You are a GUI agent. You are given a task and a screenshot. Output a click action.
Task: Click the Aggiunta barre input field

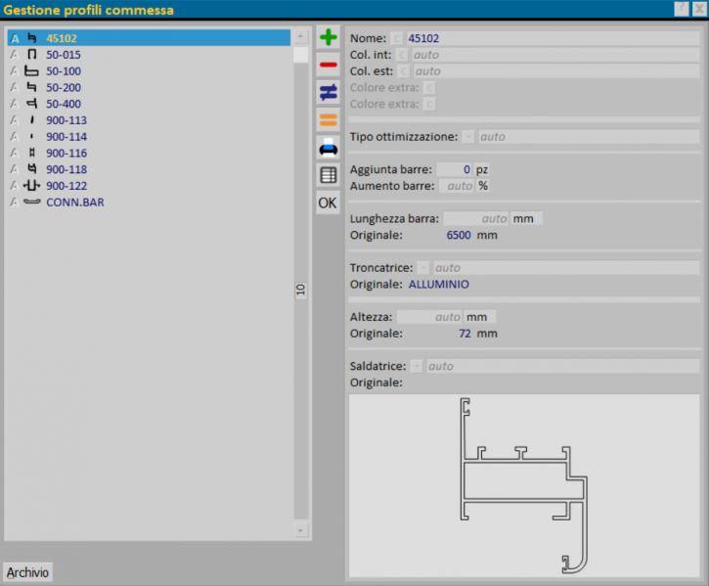pyautogui.click(x=455, y=169)
